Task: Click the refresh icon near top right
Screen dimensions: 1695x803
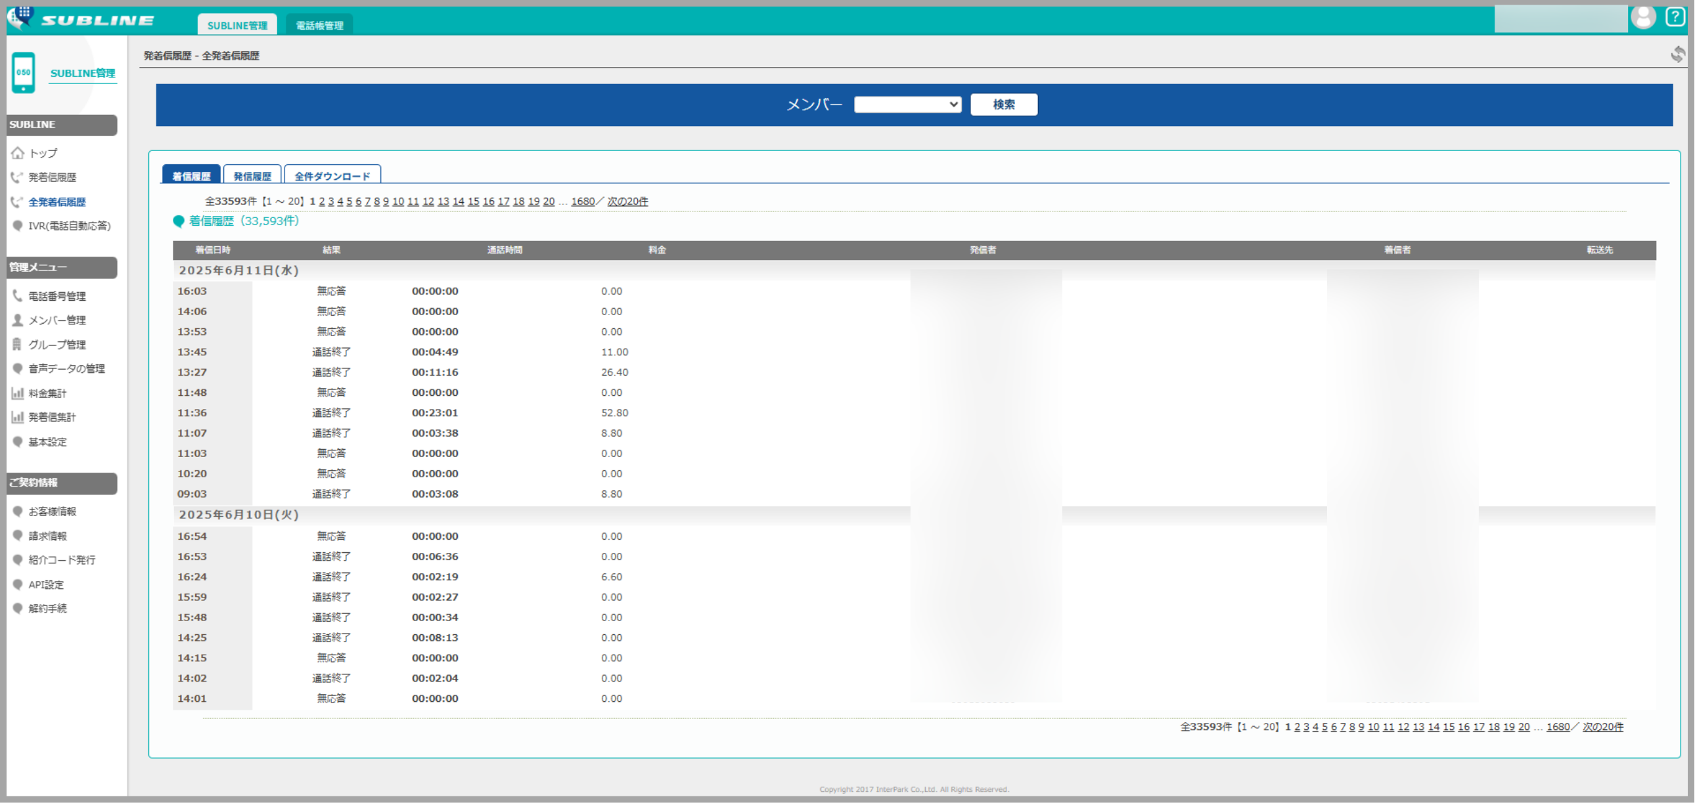Action: click(1677, 54)
